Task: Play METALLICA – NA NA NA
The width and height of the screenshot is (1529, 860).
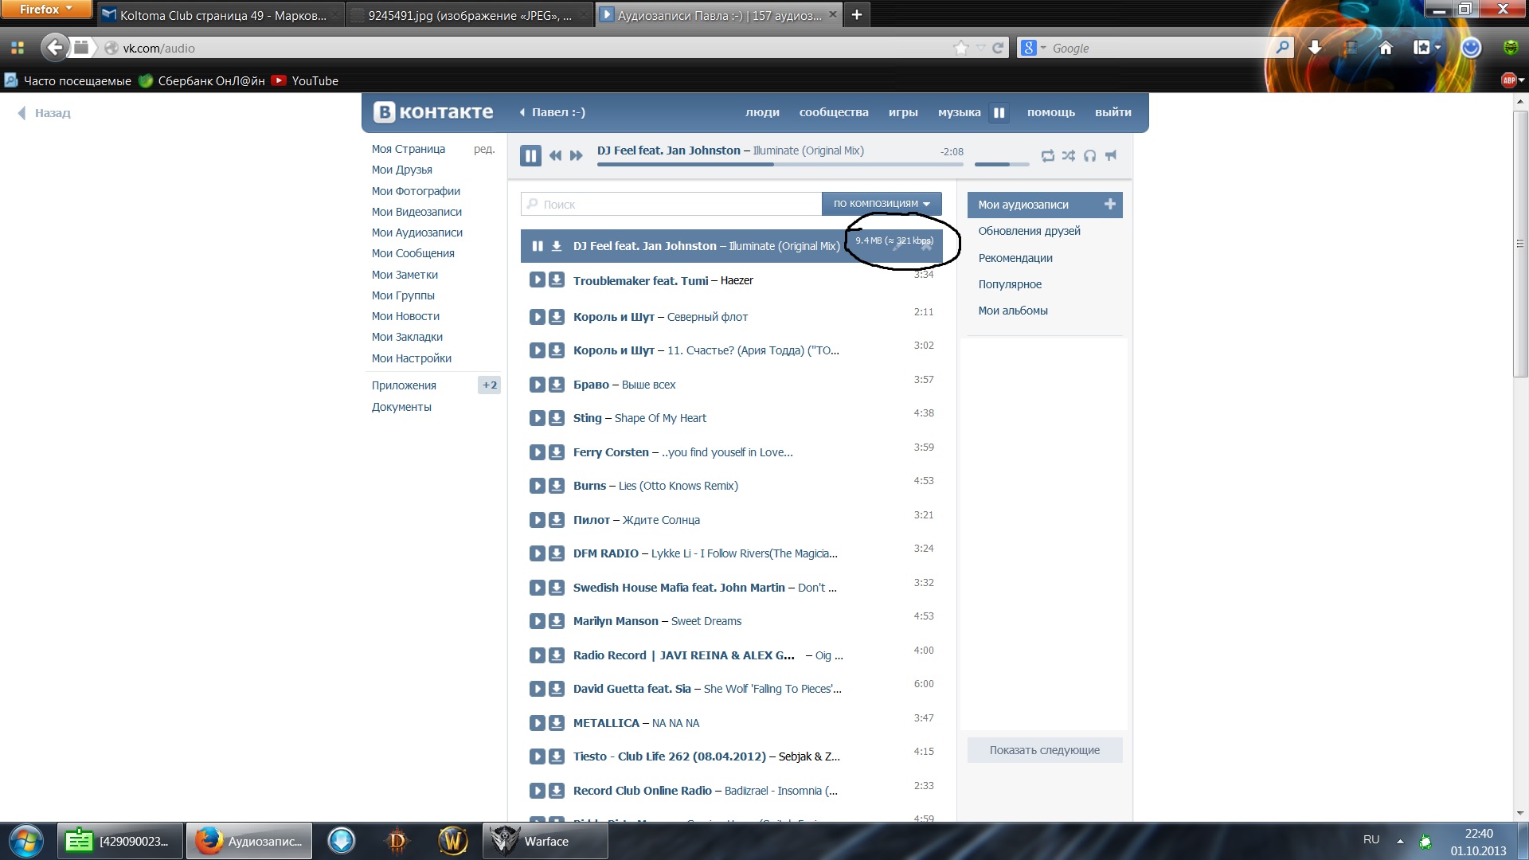Action: tap(538, 723)
